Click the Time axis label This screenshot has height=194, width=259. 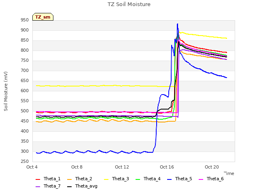[x=229, y=173]
